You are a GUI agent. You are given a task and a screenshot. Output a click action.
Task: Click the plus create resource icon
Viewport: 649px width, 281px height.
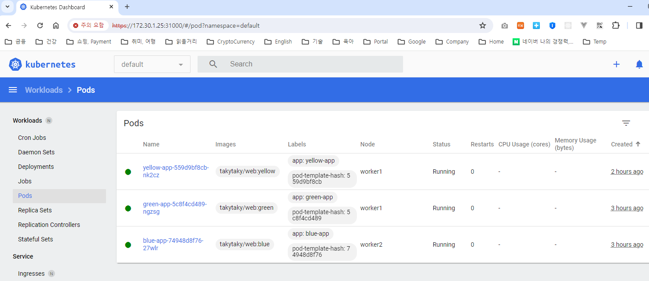(616, 64)
